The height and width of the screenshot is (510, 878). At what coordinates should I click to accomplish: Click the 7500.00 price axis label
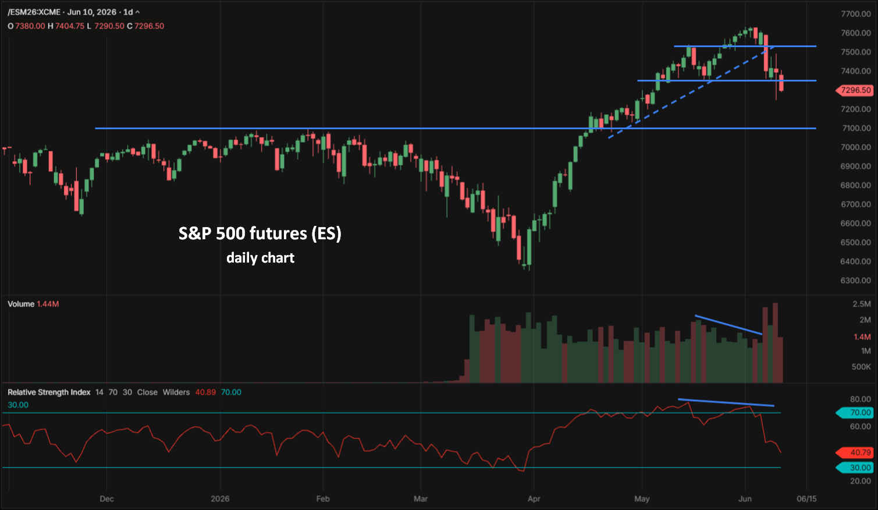(856, 52)
